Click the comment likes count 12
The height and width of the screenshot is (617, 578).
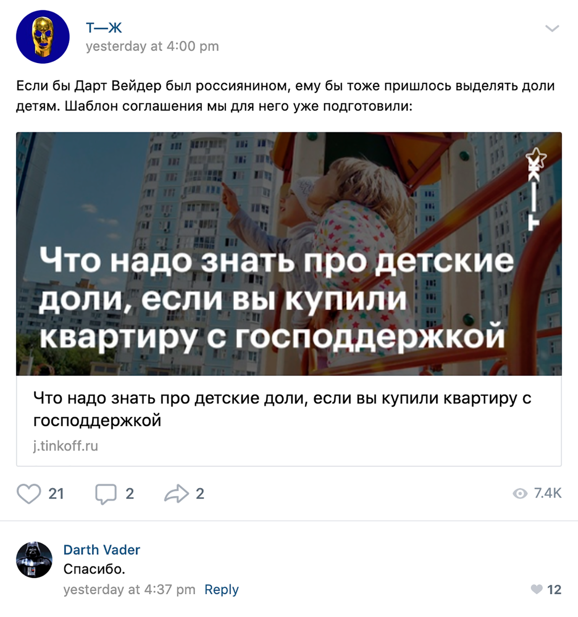pos(554,590)
